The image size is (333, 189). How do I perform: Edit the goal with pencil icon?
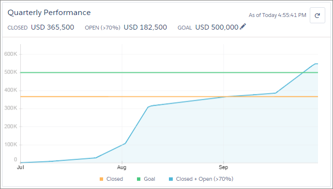(243, 27)
